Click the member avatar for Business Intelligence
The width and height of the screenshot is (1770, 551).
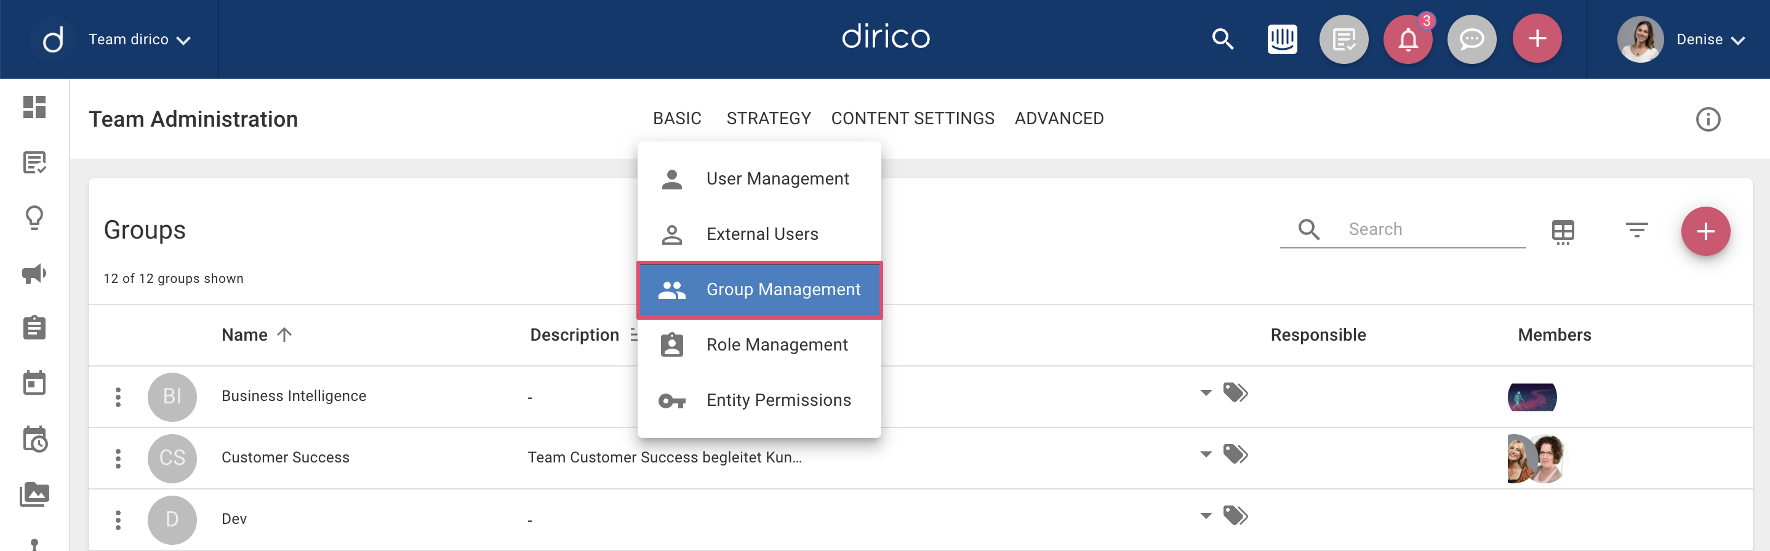[1532, 397]
